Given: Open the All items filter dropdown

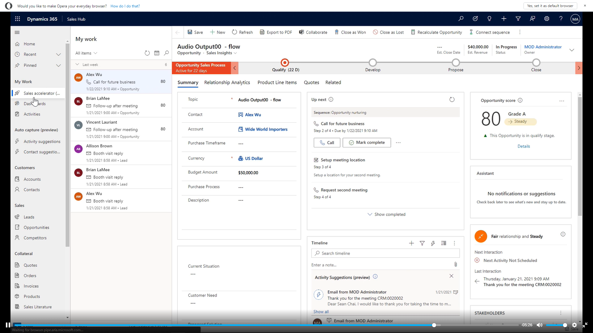Looking at the screenshot, I should (86, 53).
